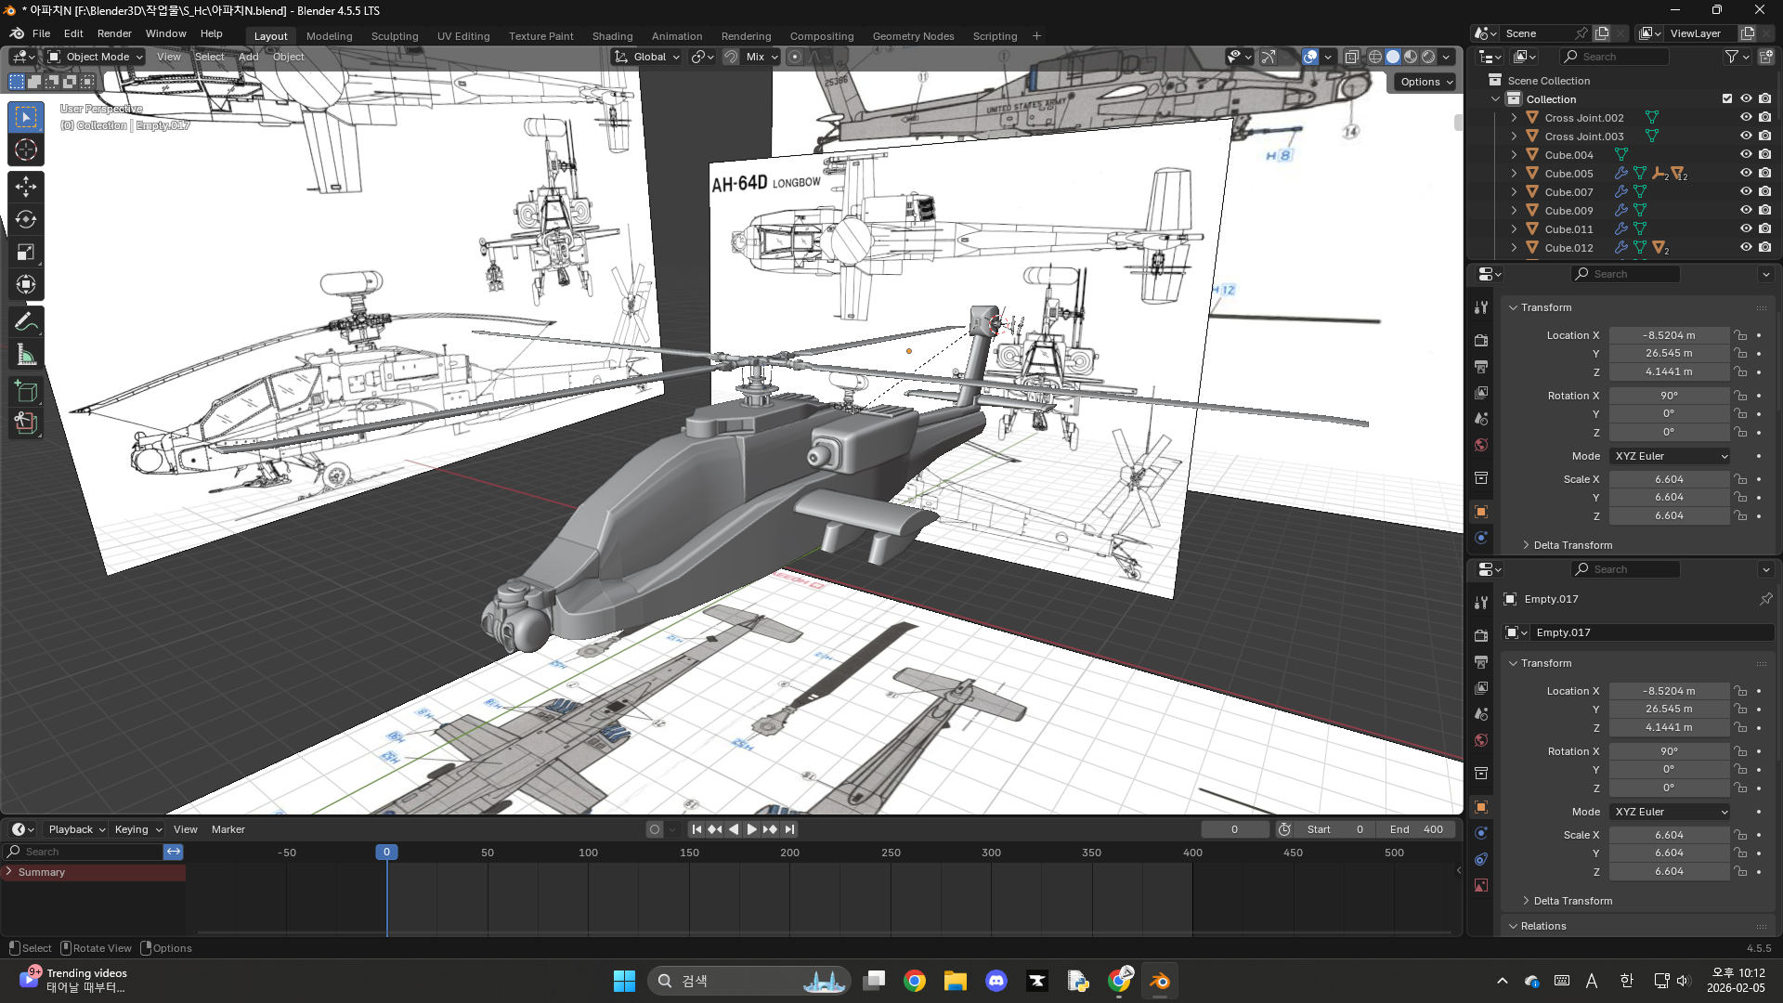Switch viewport to material preview shading
This screenshot has width=1783, height=1003.
1411,57
